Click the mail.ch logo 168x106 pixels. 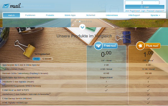[x=13, y=6]
